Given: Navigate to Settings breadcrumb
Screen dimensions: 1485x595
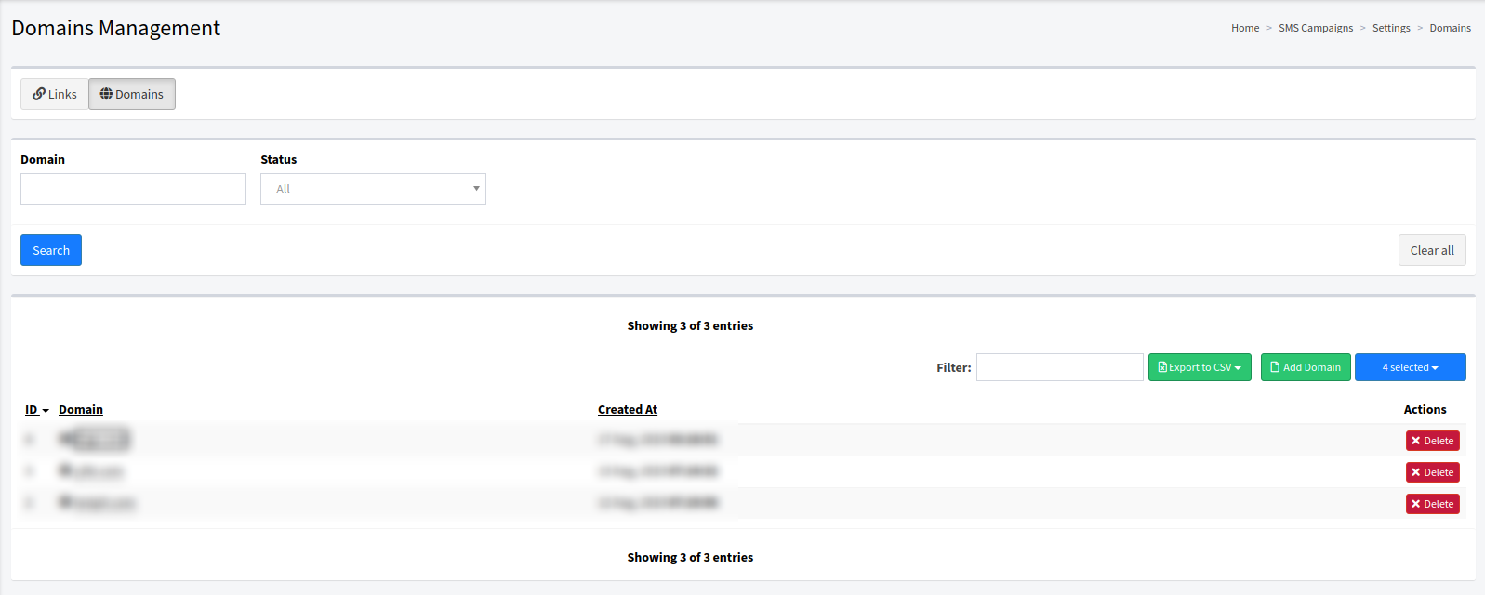Looking at the screenshot, I should point(1391,28).
